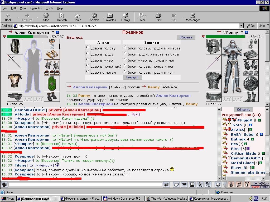Viewport: 270px width, 202px height.
Task: Select attack "удар в пояс(пах)"
Action: (x=88, y=65)
